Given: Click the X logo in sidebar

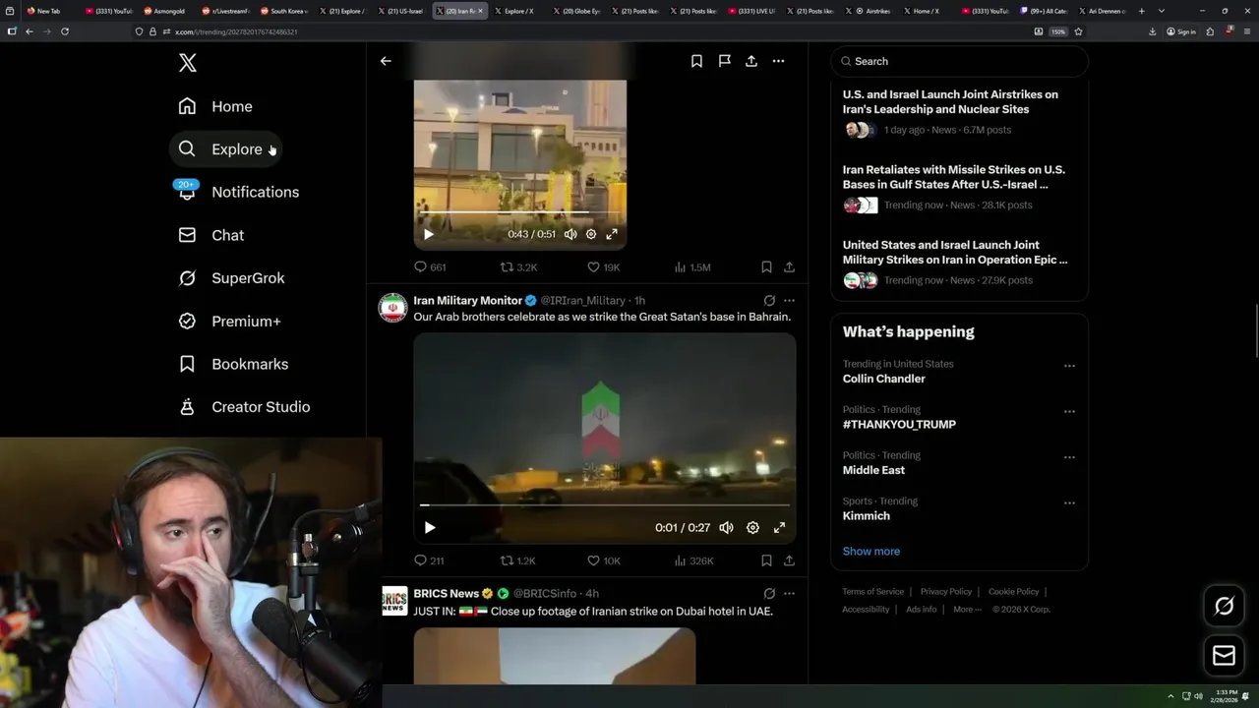Looking at the screenshot, I should (188, 63).
